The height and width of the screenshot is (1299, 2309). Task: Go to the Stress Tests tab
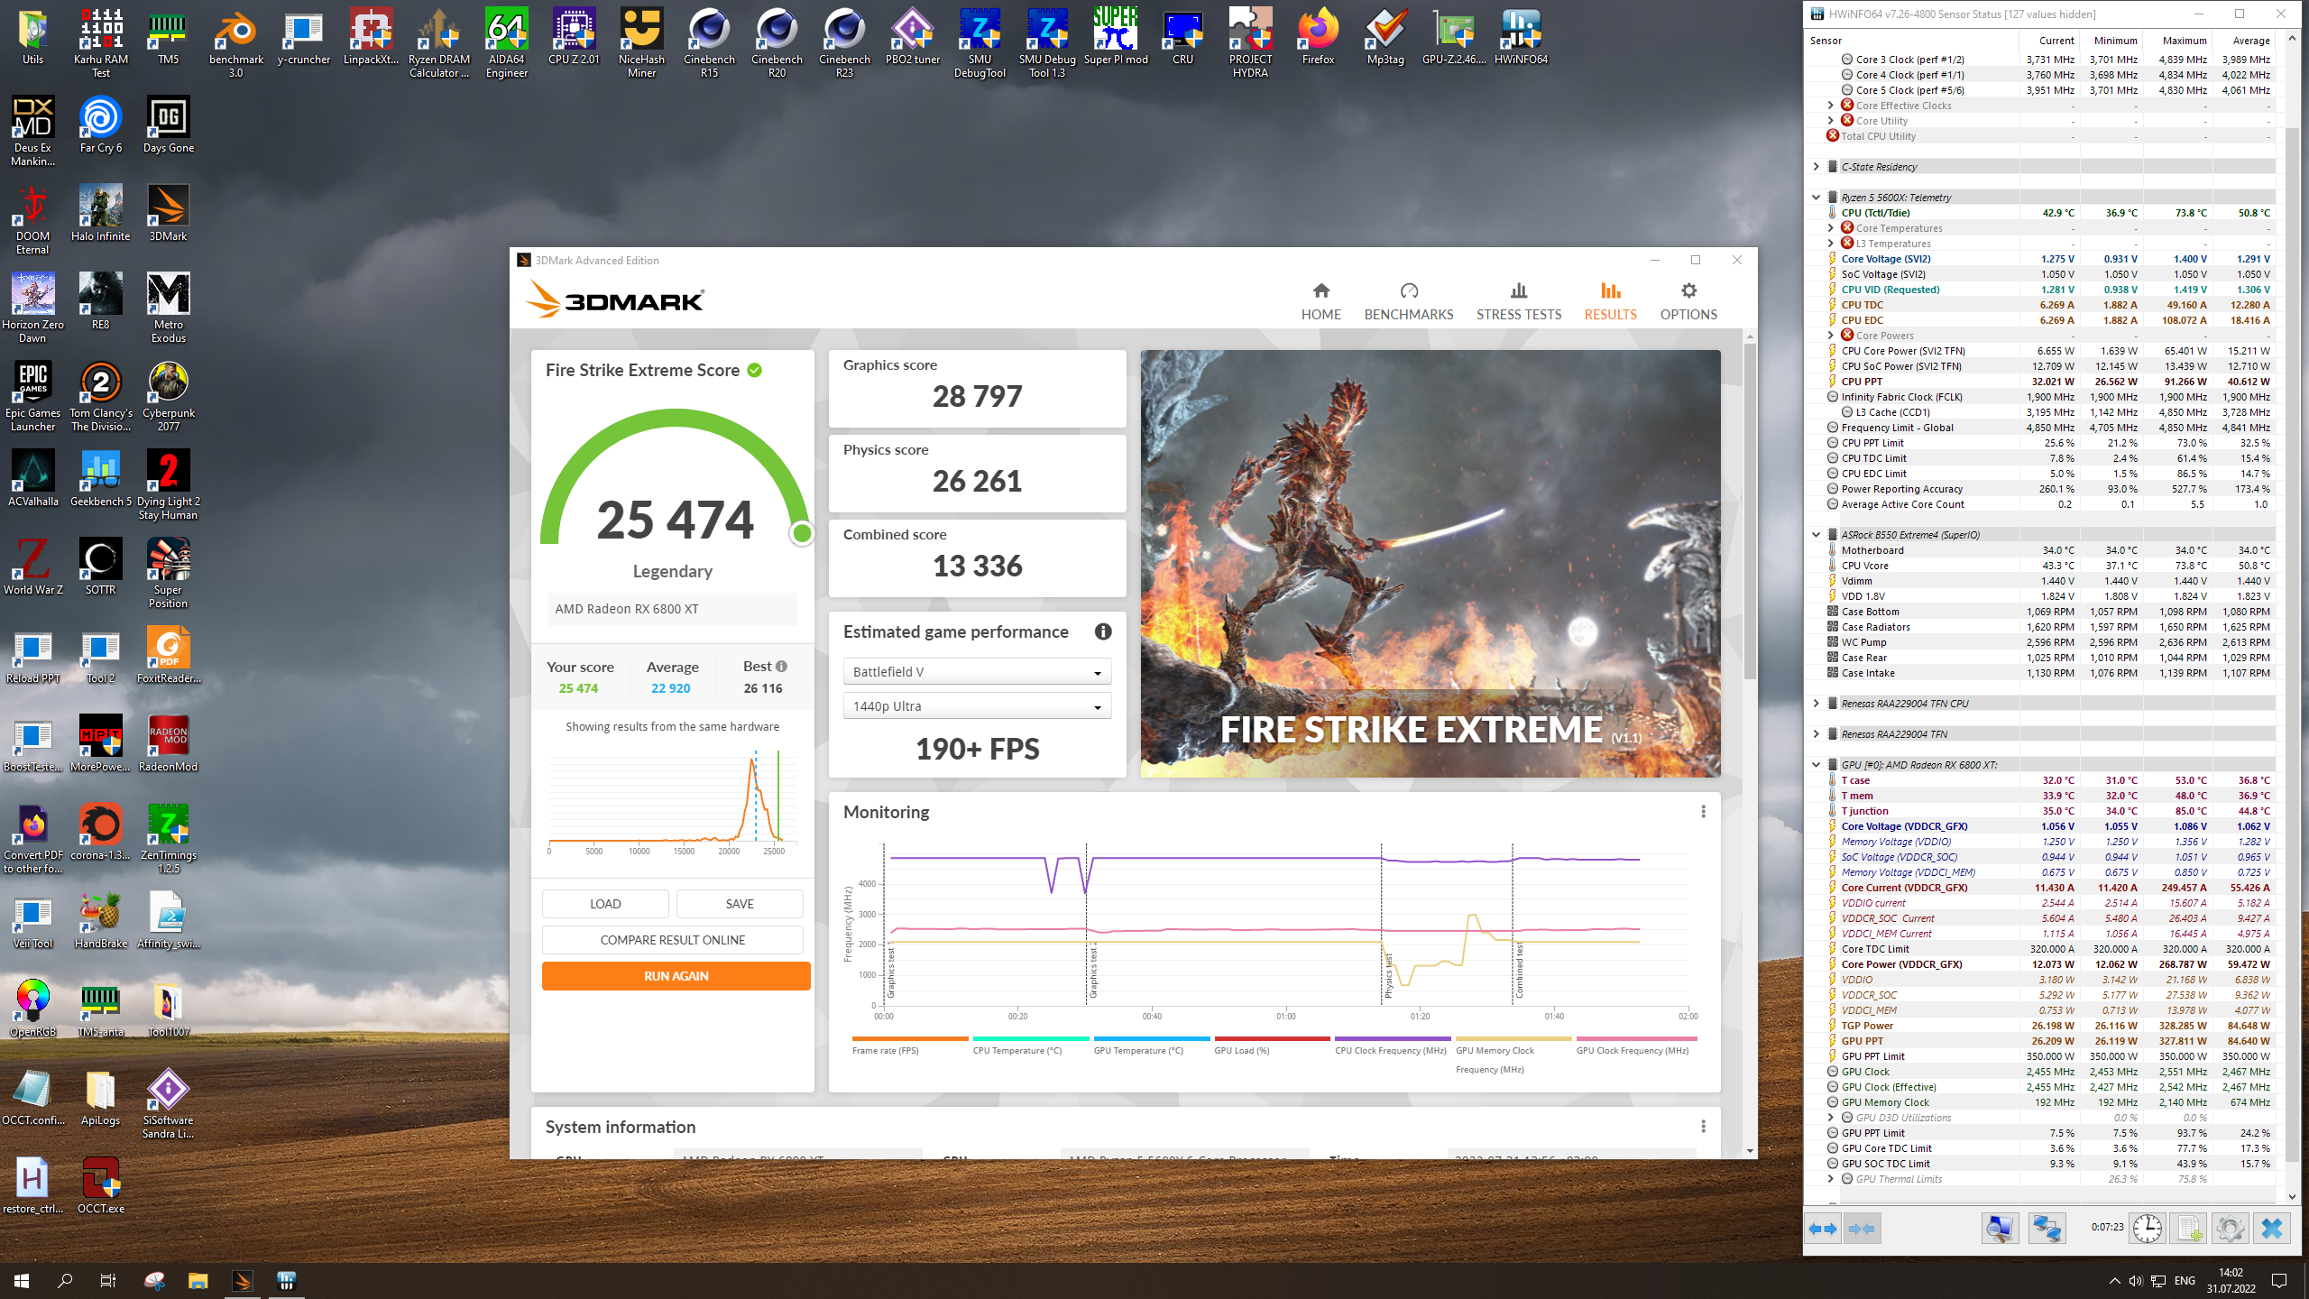pyautogui.click(x=1518, y=300)
